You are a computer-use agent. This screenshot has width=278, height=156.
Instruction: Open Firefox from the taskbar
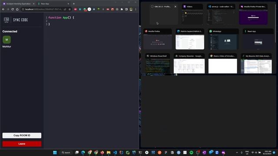[x=102, y=153]
